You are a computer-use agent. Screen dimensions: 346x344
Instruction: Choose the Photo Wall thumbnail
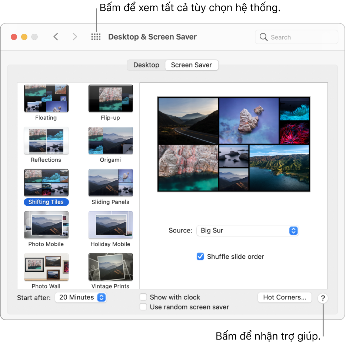[46, 267]
